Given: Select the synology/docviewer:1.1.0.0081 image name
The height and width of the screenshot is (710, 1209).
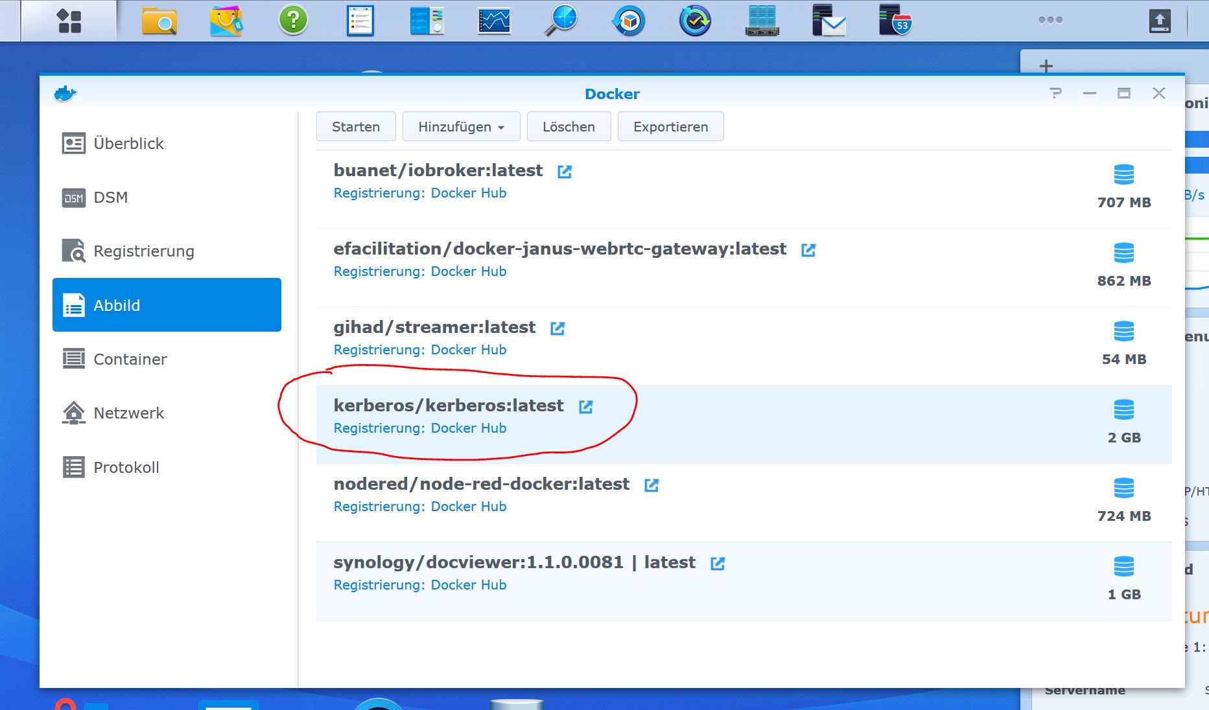Looking at the screenshot, I should pos(514,562).
